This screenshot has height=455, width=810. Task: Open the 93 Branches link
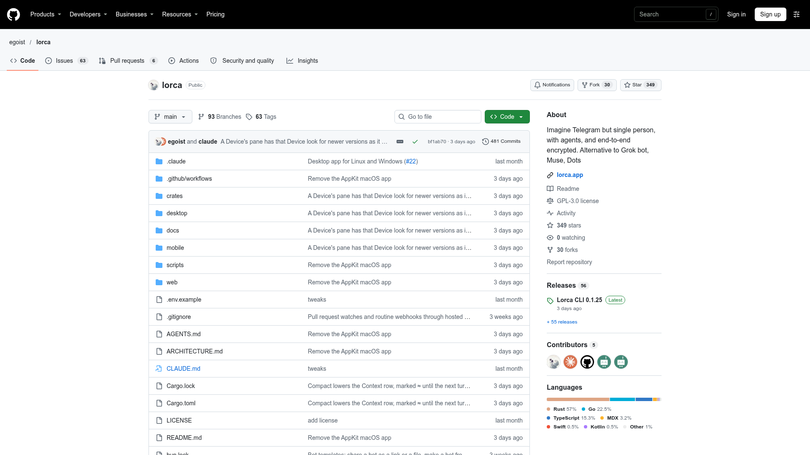click(x=220, y=117)
